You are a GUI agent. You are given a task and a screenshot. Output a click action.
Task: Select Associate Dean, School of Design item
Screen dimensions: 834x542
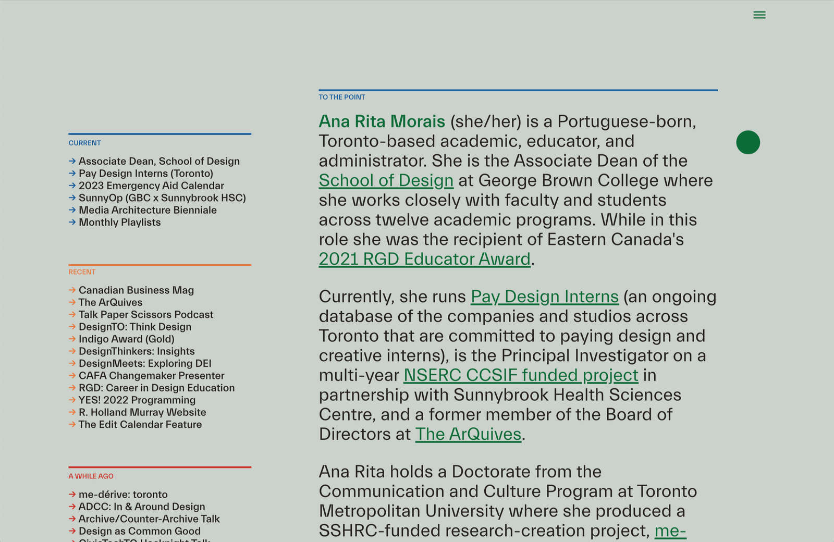[x=159, y=162]
